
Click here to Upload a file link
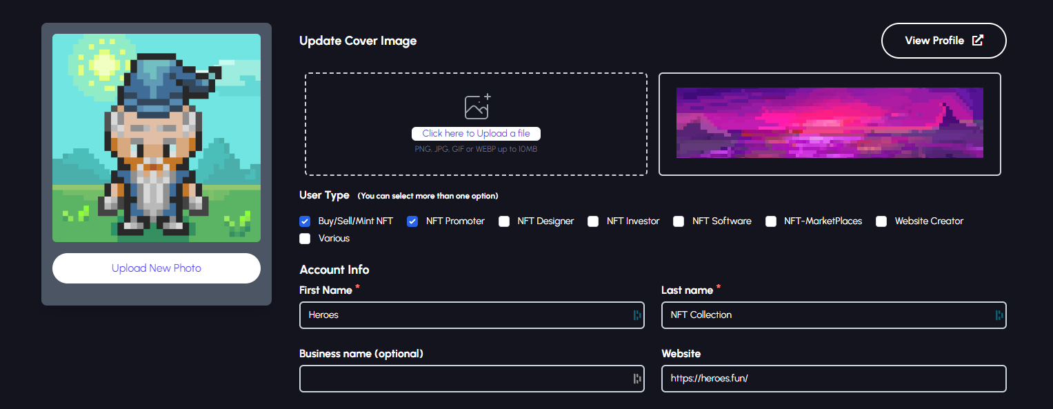[x=476, y=134]
